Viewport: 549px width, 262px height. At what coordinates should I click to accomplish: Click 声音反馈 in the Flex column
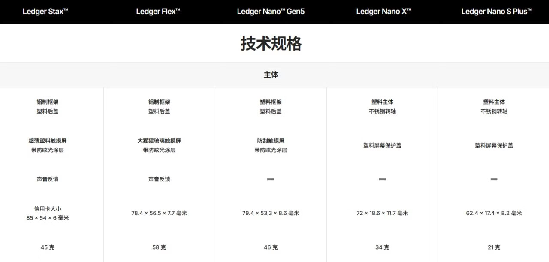[159, 179]
